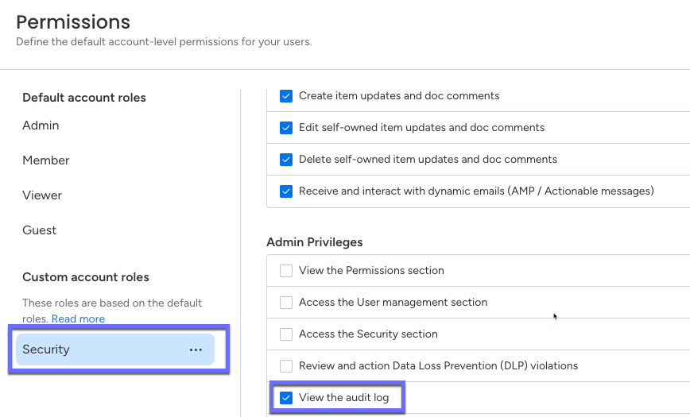Uncheck Create item updates and doc comments
The width and height of the screenshot is (690, 417).
click(286, 96)
